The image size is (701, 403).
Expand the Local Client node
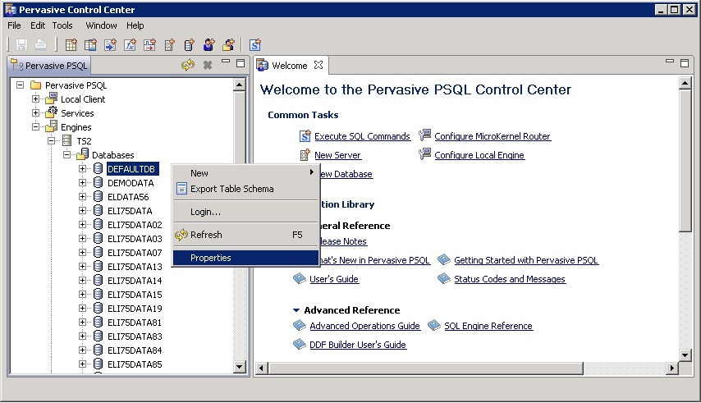[35, 98]
